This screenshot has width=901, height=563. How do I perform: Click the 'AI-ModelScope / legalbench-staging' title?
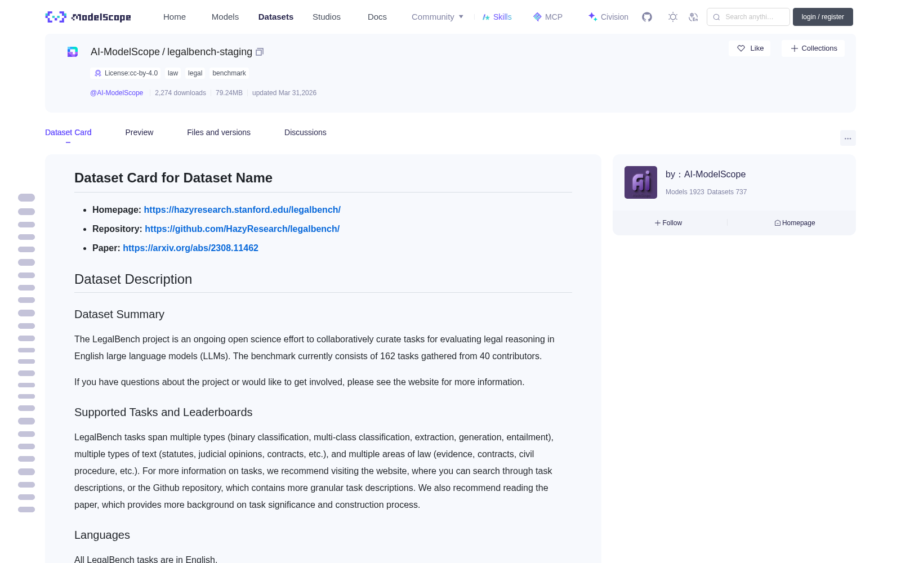171,52
